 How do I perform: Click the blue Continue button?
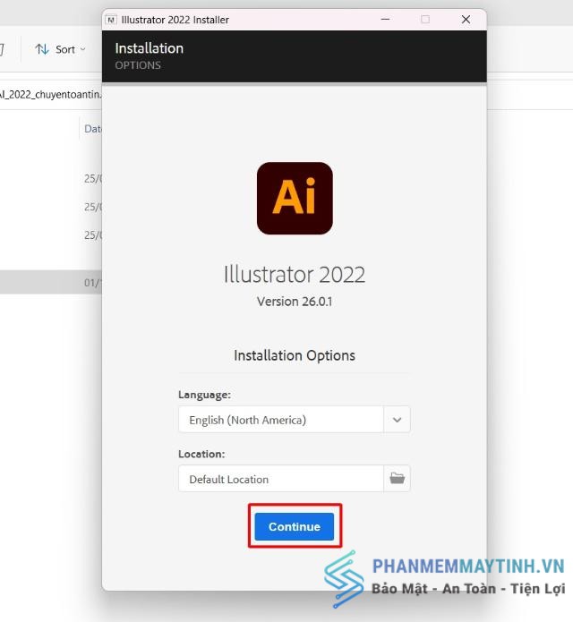[294, 526]
